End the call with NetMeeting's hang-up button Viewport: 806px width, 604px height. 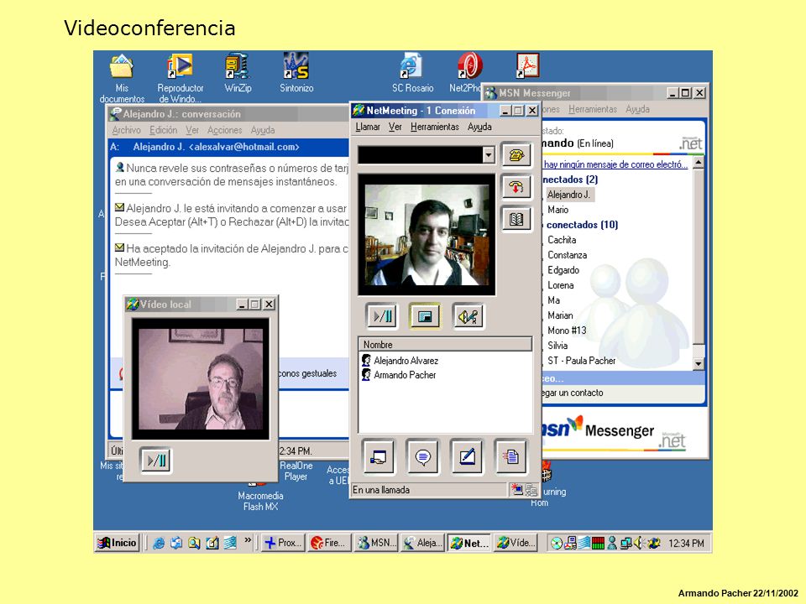coord(516,187)
